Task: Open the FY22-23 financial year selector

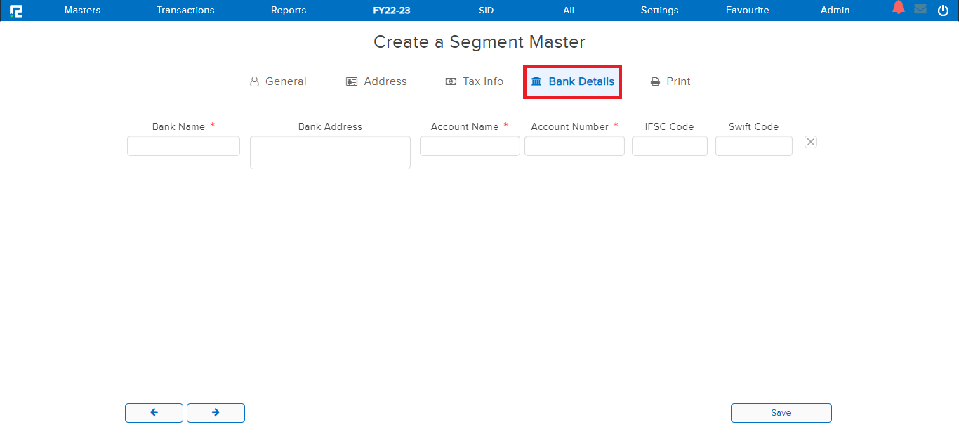Action: click(x=390, y=10)
